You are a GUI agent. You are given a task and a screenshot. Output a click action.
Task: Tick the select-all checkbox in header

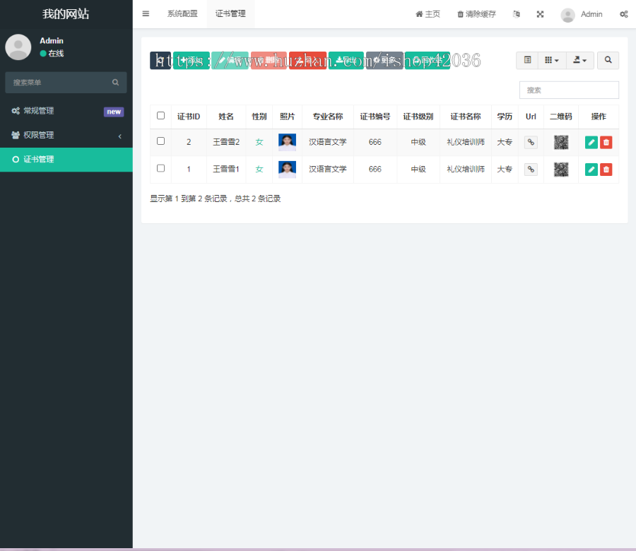(160, 116)
